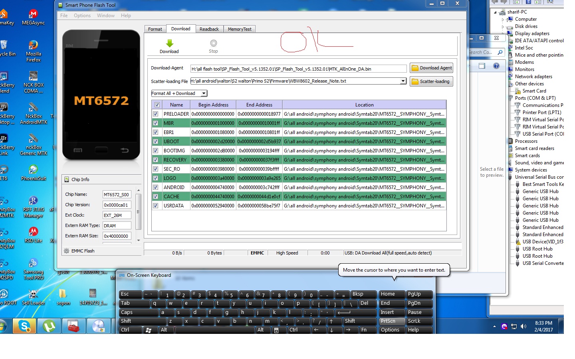
Task: Open the Format All + Download dropdown
Action: 204,93
